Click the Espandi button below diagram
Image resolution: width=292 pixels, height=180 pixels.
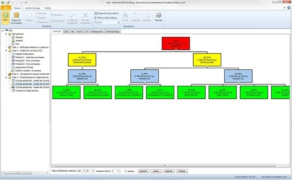(x=143, y=171)
